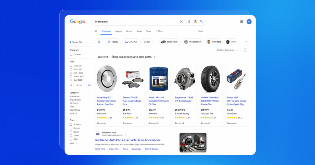Check the K&N brand box
This screenshot has height=165, width=315.
click(x=71, y=139)
